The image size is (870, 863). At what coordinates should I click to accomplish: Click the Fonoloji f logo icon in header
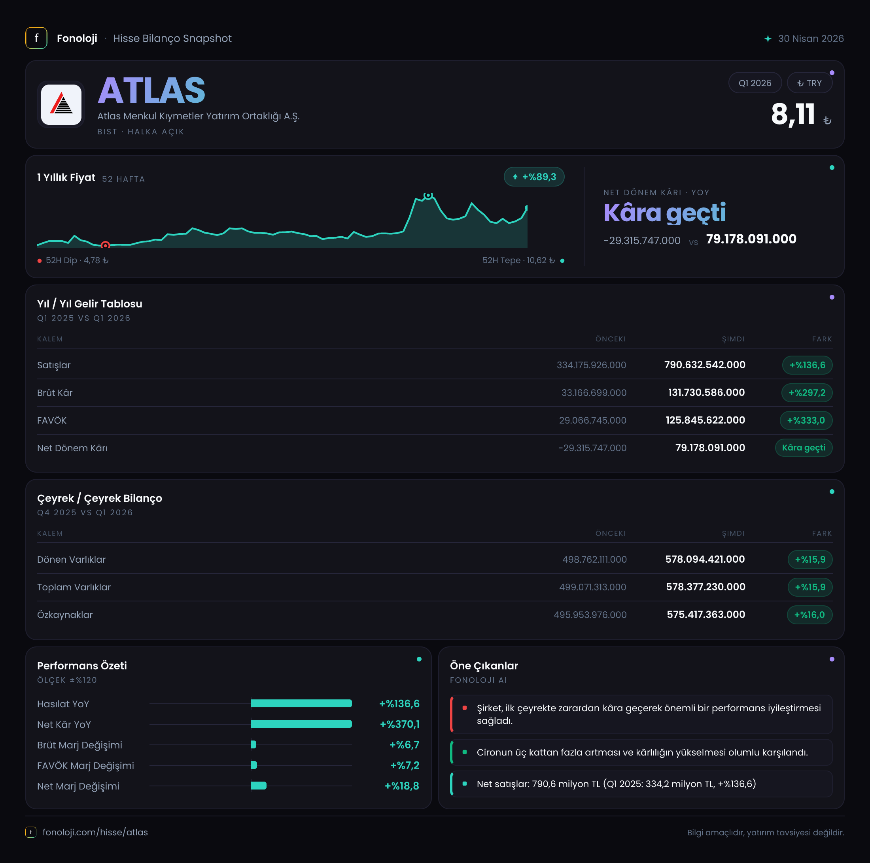[x=36, y=38]
